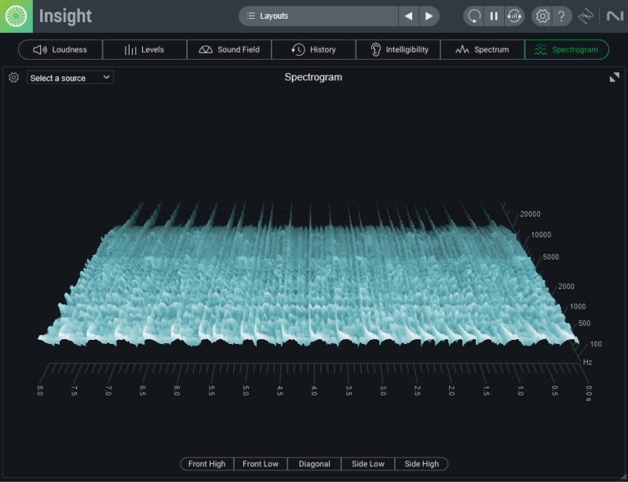This screenshot has height=482, width=628.
Task: Open the Layouts preset list
Action: point(319,16)
